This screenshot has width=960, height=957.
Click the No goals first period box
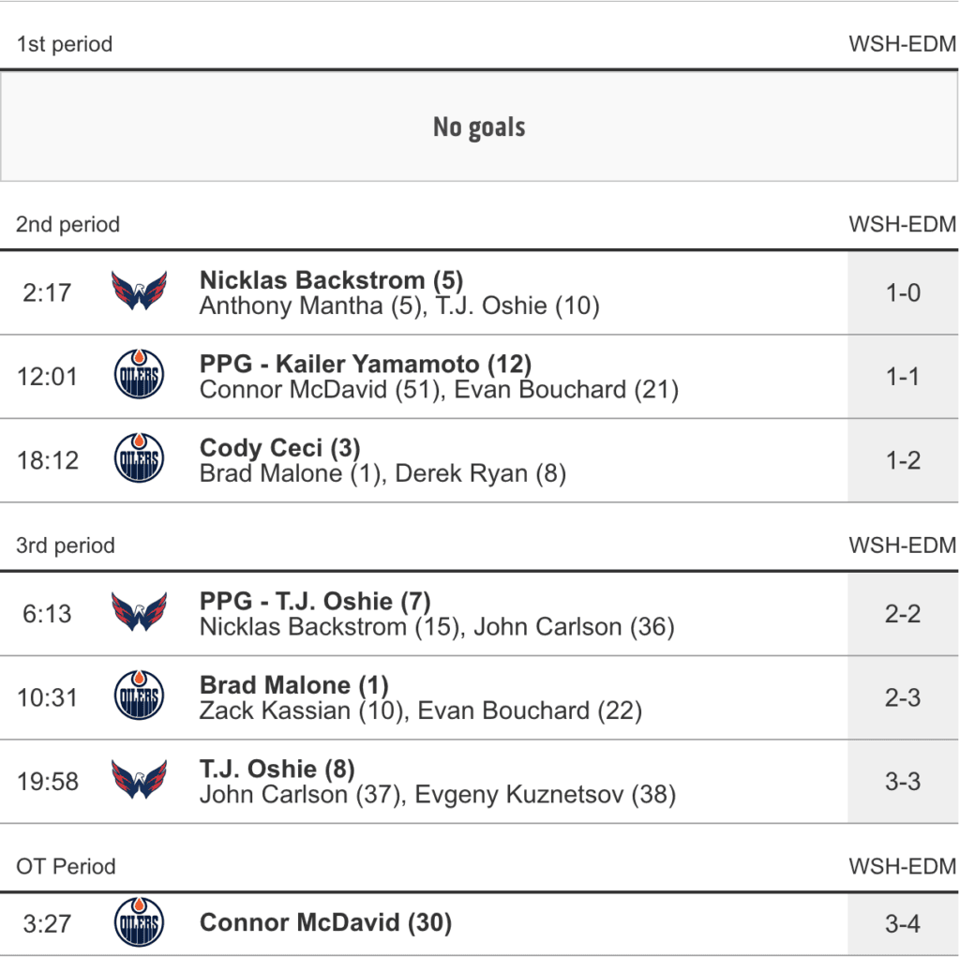click(479, 127)
